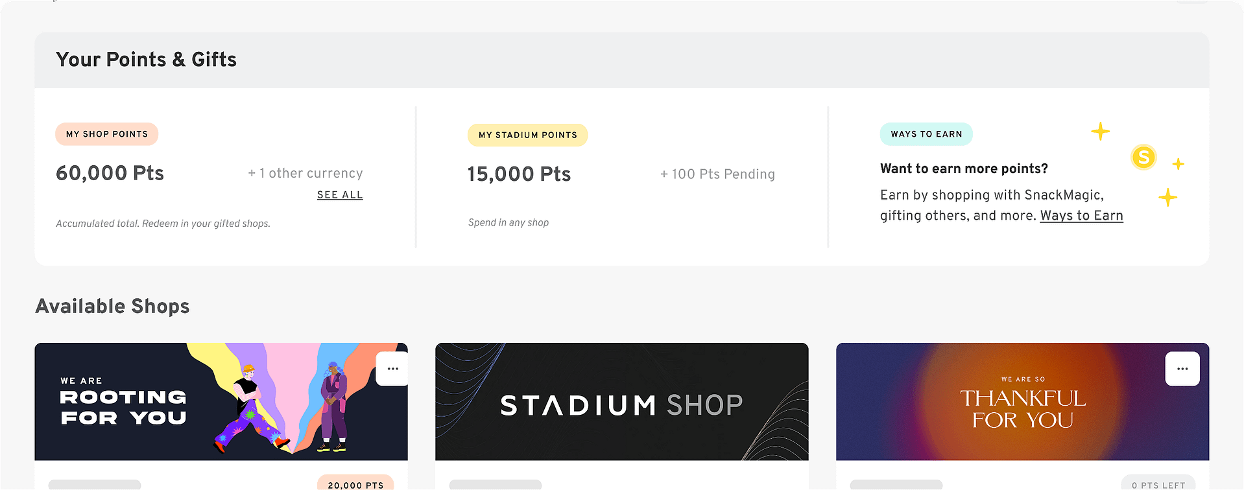Click the sparkle icon below the coin
Image resolution: width=1244 pixels, height=490 pixels.
[x=1167, y=197]
